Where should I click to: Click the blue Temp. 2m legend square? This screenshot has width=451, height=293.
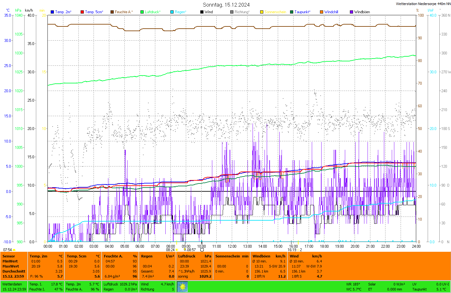tap(52, 12)
